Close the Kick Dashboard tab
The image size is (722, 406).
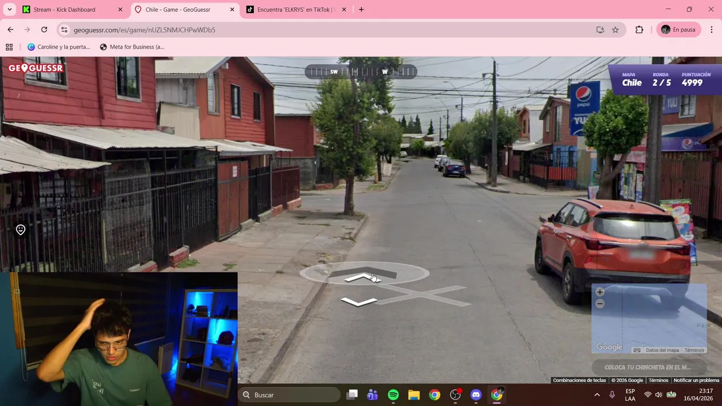[120, 10]
